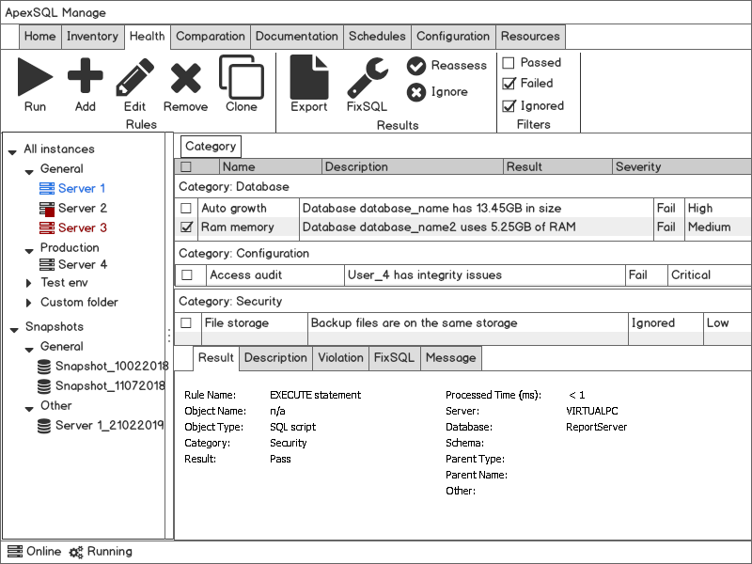The width and height of the screenshot is (752, 564).
Task: Toggle the Passed filter checkbox
Action: 509,63
